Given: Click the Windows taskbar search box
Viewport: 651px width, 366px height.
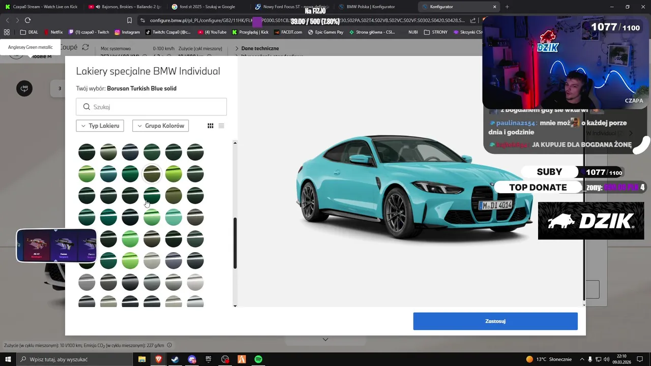Looking at the screenshot, I should (x=74, y=359).
